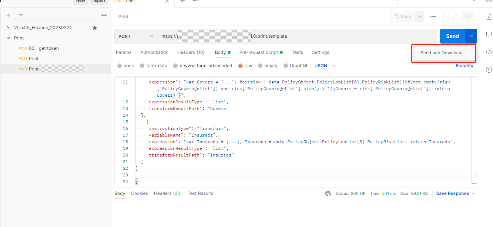Star the Vela4.5_Finance_20230224 collection
The image size is (493, 227).
[x=95, y=28]
